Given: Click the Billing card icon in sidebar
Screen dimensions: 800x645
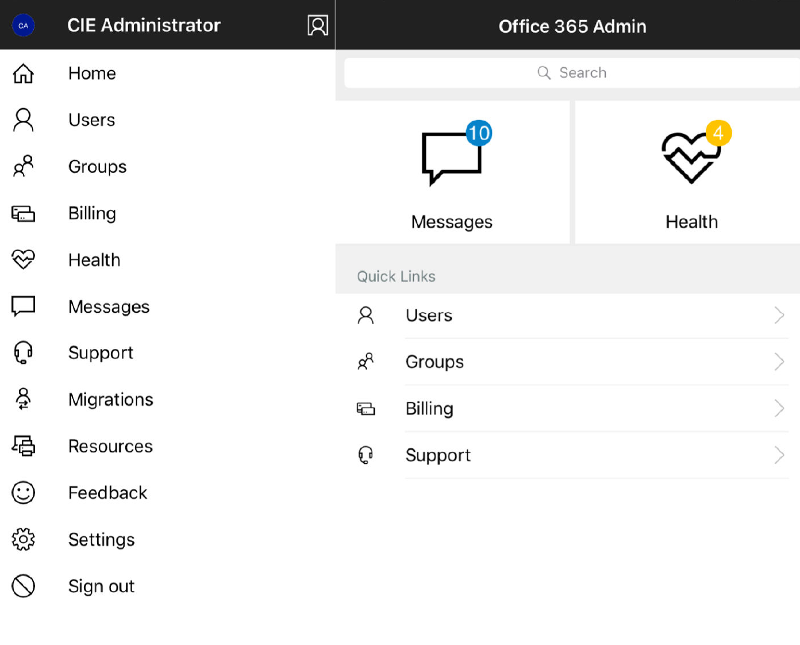Looking at the screenshot, I should click(x=24, y=214).
